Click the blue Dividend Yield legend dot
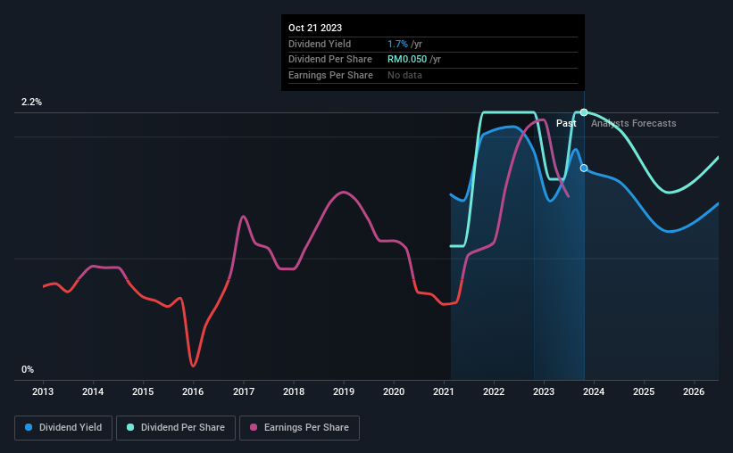This screenshot has width=733, height=453. pyautogui.click(x=29, y=427)
